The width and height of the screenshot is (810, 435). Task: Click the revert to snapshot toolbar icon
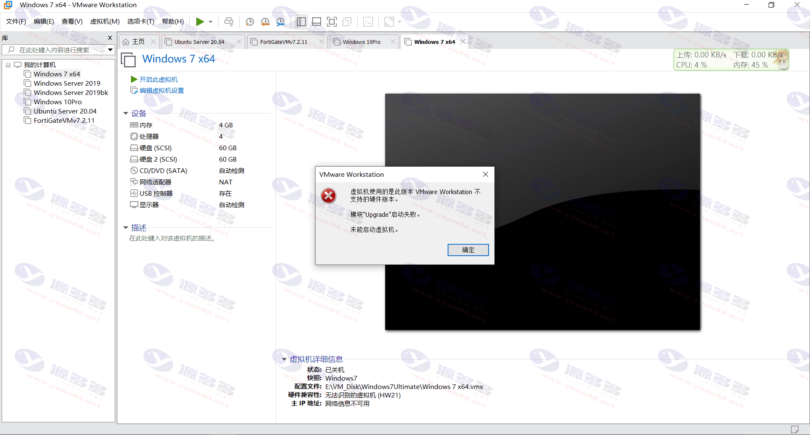point(265,22)
